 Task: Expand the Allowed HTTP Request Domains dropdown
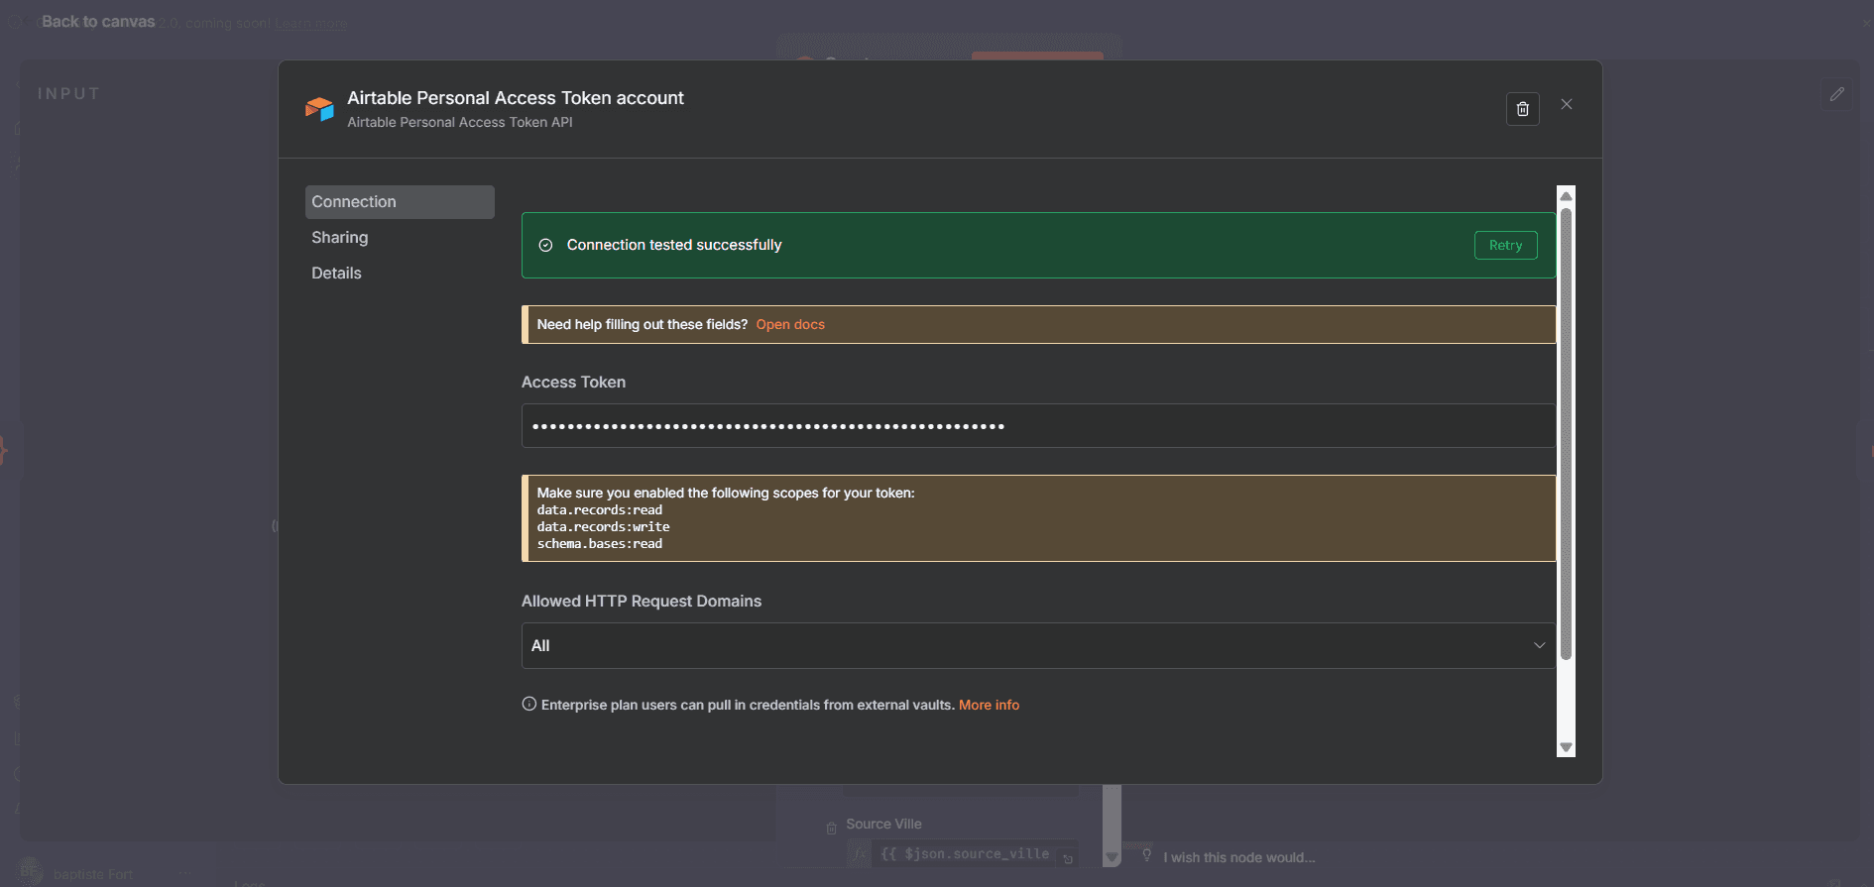tap(1038, 645)
